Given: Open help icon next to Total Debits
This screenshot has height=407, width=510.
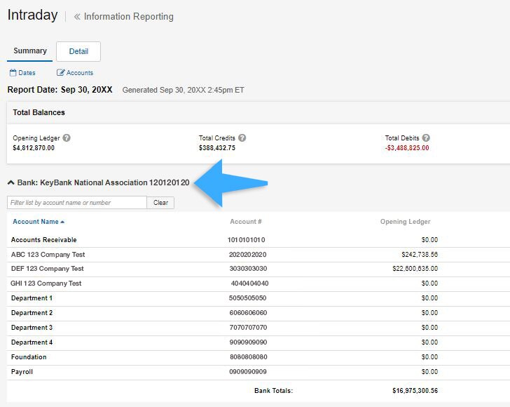Looking at the screenshot, I should pyautogui.click(x=426, y=138).
